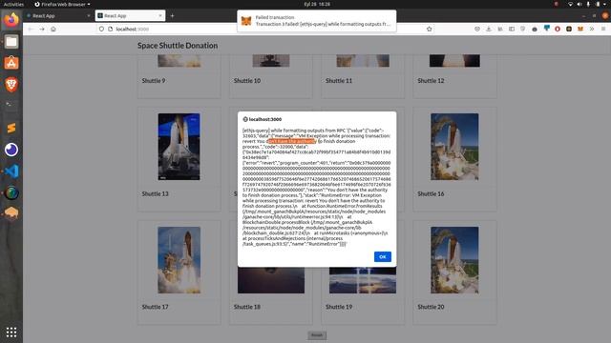Viewport: 611px width, 343px height.
Task: Click OK in the localhost:3000 alert dialog
Action: pos(382,256)
